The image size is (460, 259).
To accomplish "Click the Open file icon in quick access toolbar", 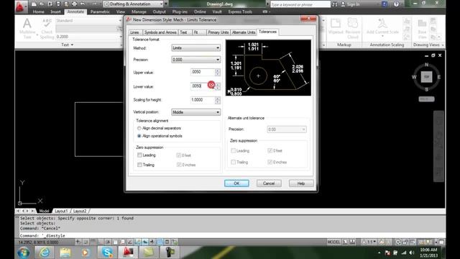I will [x=42, y=4].
